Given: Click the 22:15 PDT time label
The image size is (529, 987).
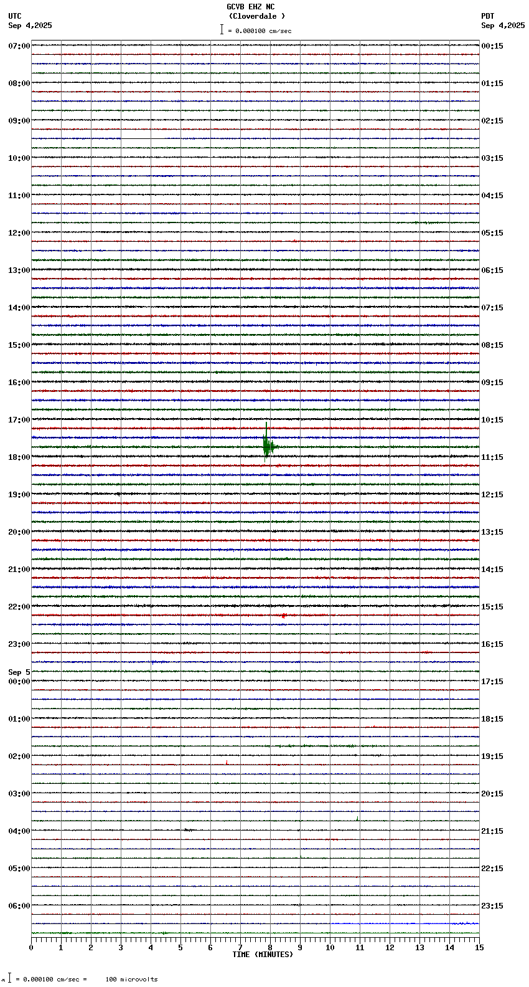Looking at the screenshot, I should click(492, 869).
